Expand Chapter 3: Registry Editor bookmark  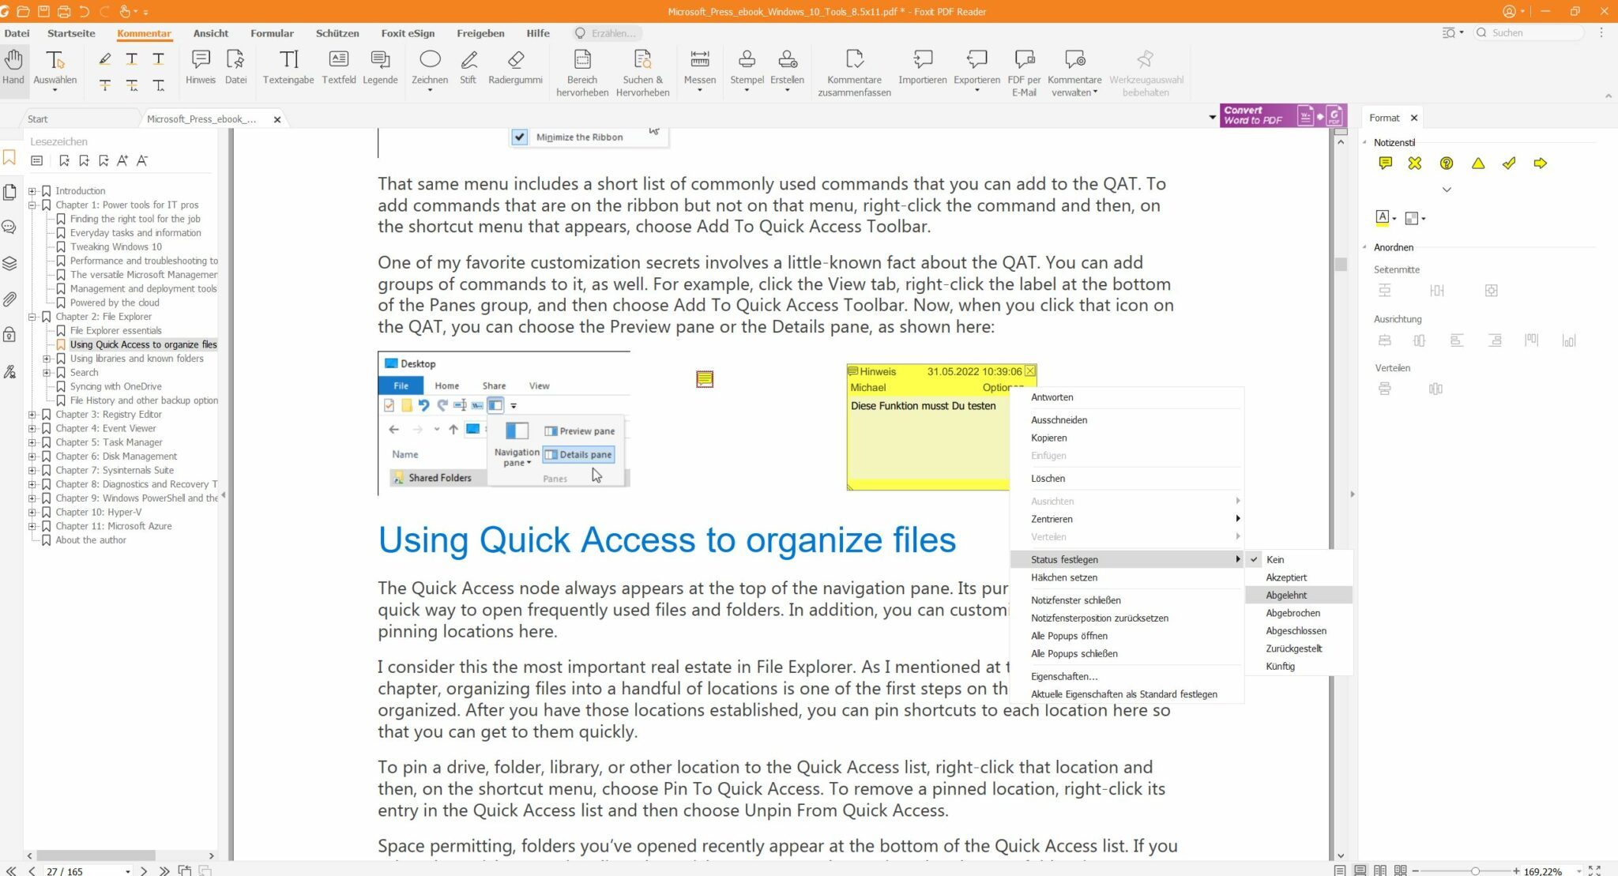(x=32, y=415)
